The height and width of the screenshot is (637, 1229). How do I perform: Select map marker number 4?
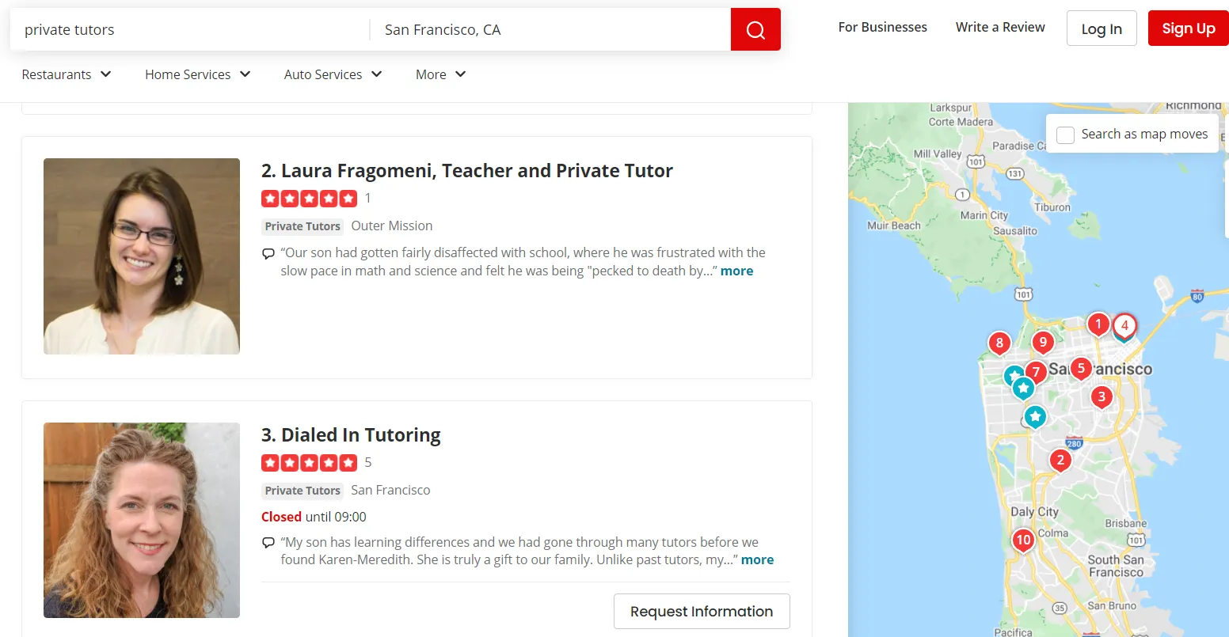point(1124,325)
